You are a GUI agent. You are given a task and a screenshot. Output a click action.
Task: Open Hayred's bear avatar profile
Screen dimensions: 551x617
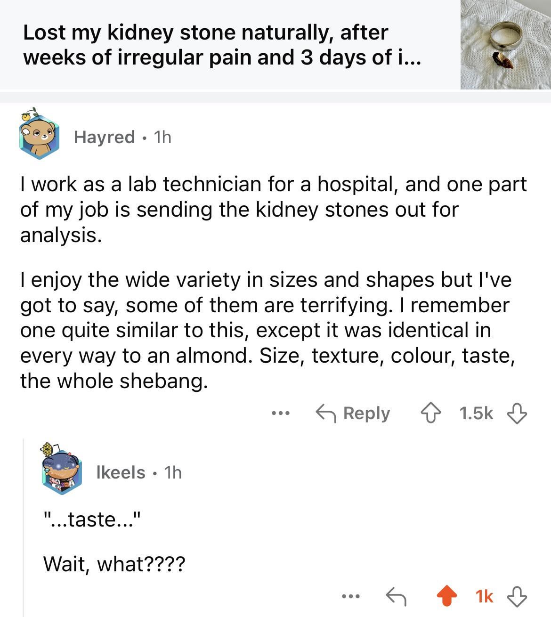[x=39, y=136]
